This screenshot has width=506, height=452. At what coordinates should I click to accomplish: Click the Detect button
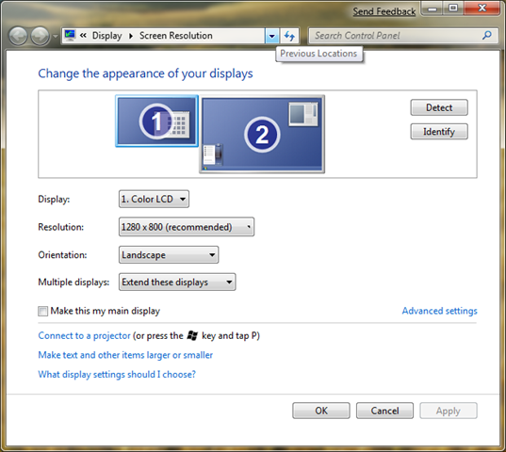(x=439, y=107)
